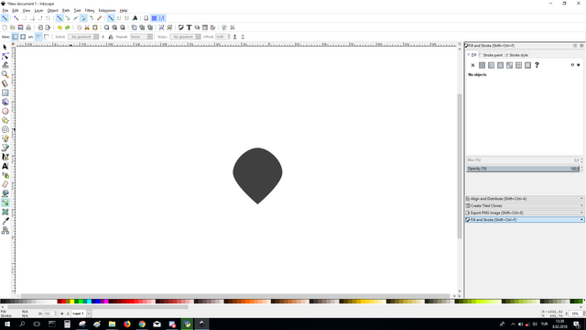Select the Selector arrow tool

[5, 47]
